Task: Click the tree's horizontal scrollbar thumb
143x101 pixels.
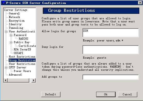Action: coord(19,80)
